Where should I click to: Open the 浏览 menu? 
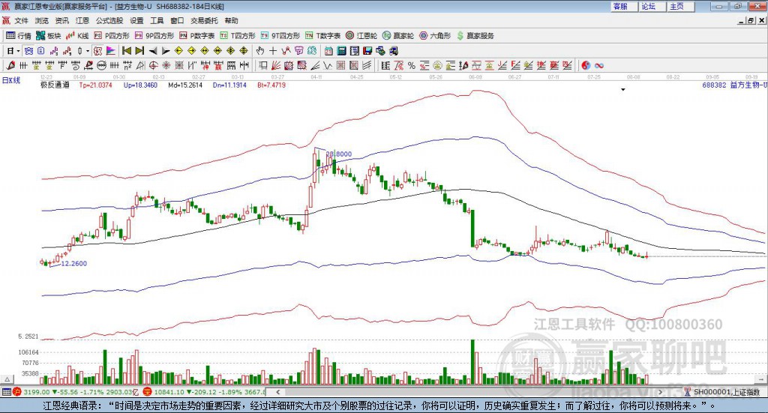click(42, 20)
